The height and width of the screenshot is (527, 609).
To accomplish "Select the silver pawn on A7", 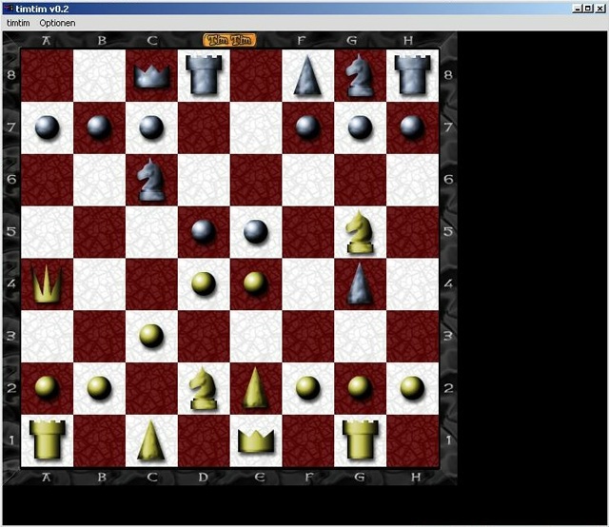I will (x=47, y=127).
